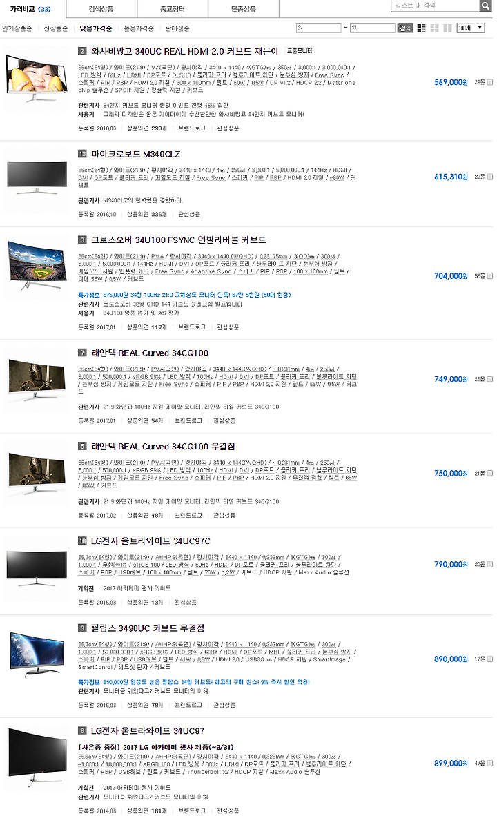This screenshot has height=816, width=497.
Task: Click the search magnifier icon
Action: point(485,6)
